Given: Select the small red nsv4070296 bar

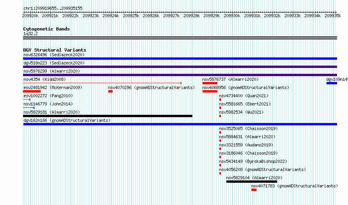Looking at the screenshot, I should [111, 91].
